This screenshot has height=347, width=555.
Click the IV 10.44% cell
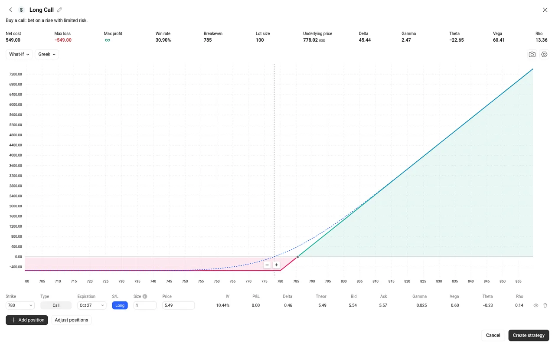click(x=223, y=305)
